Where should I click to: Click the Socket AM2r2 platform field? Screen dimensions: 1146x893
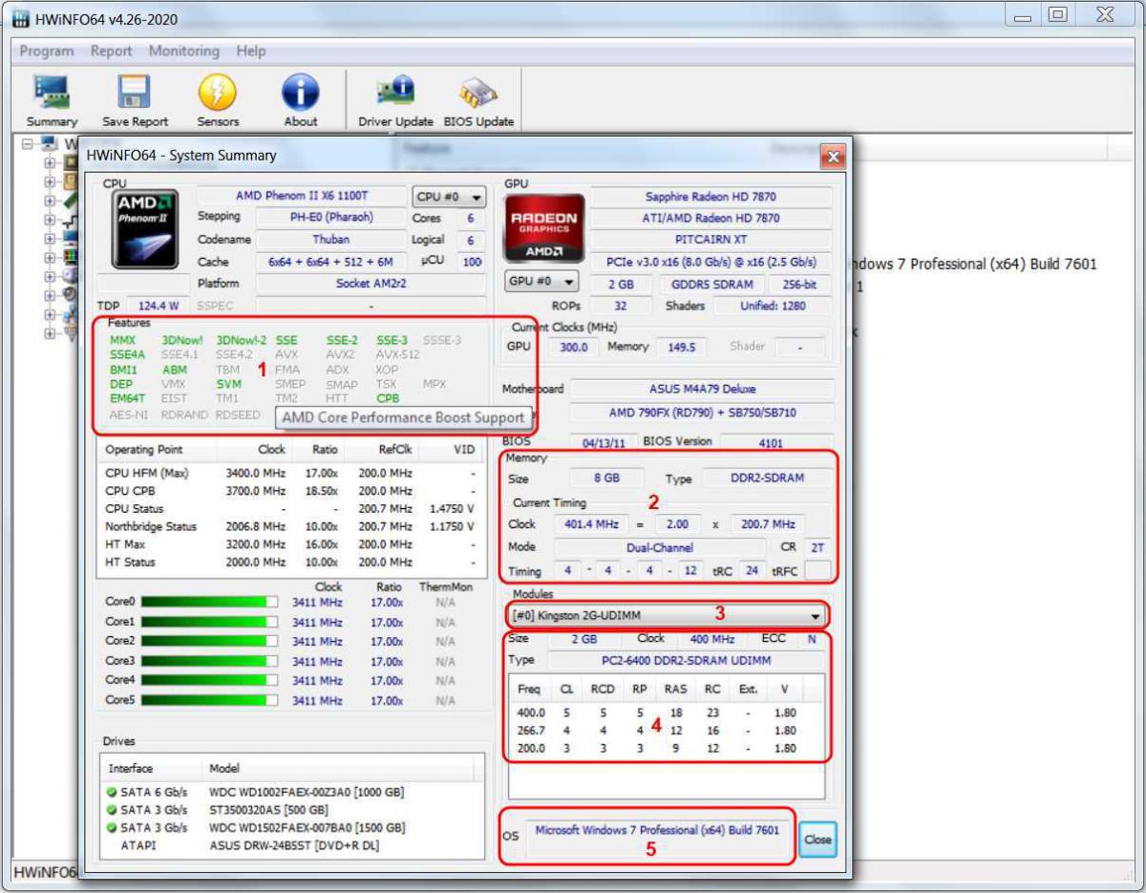[371, 284]
